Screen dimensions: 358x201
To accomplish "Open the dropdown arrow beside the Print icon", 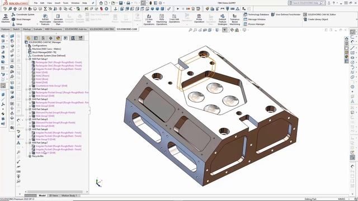I will (132, 3).
